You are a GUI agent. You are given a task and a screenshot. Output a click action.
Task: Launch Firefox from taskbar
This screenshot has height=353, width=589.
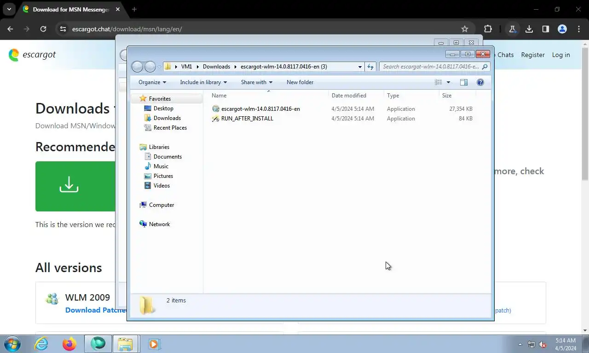69,344
